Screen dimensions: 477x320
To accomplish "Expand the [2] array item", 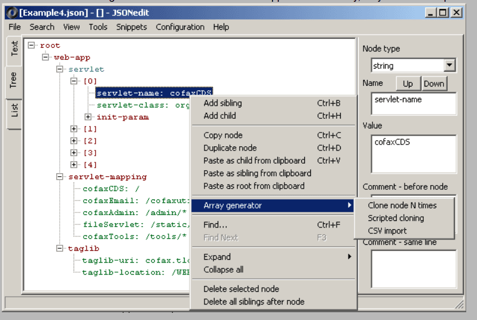I will pyautogui.click(x=74, y=141).
